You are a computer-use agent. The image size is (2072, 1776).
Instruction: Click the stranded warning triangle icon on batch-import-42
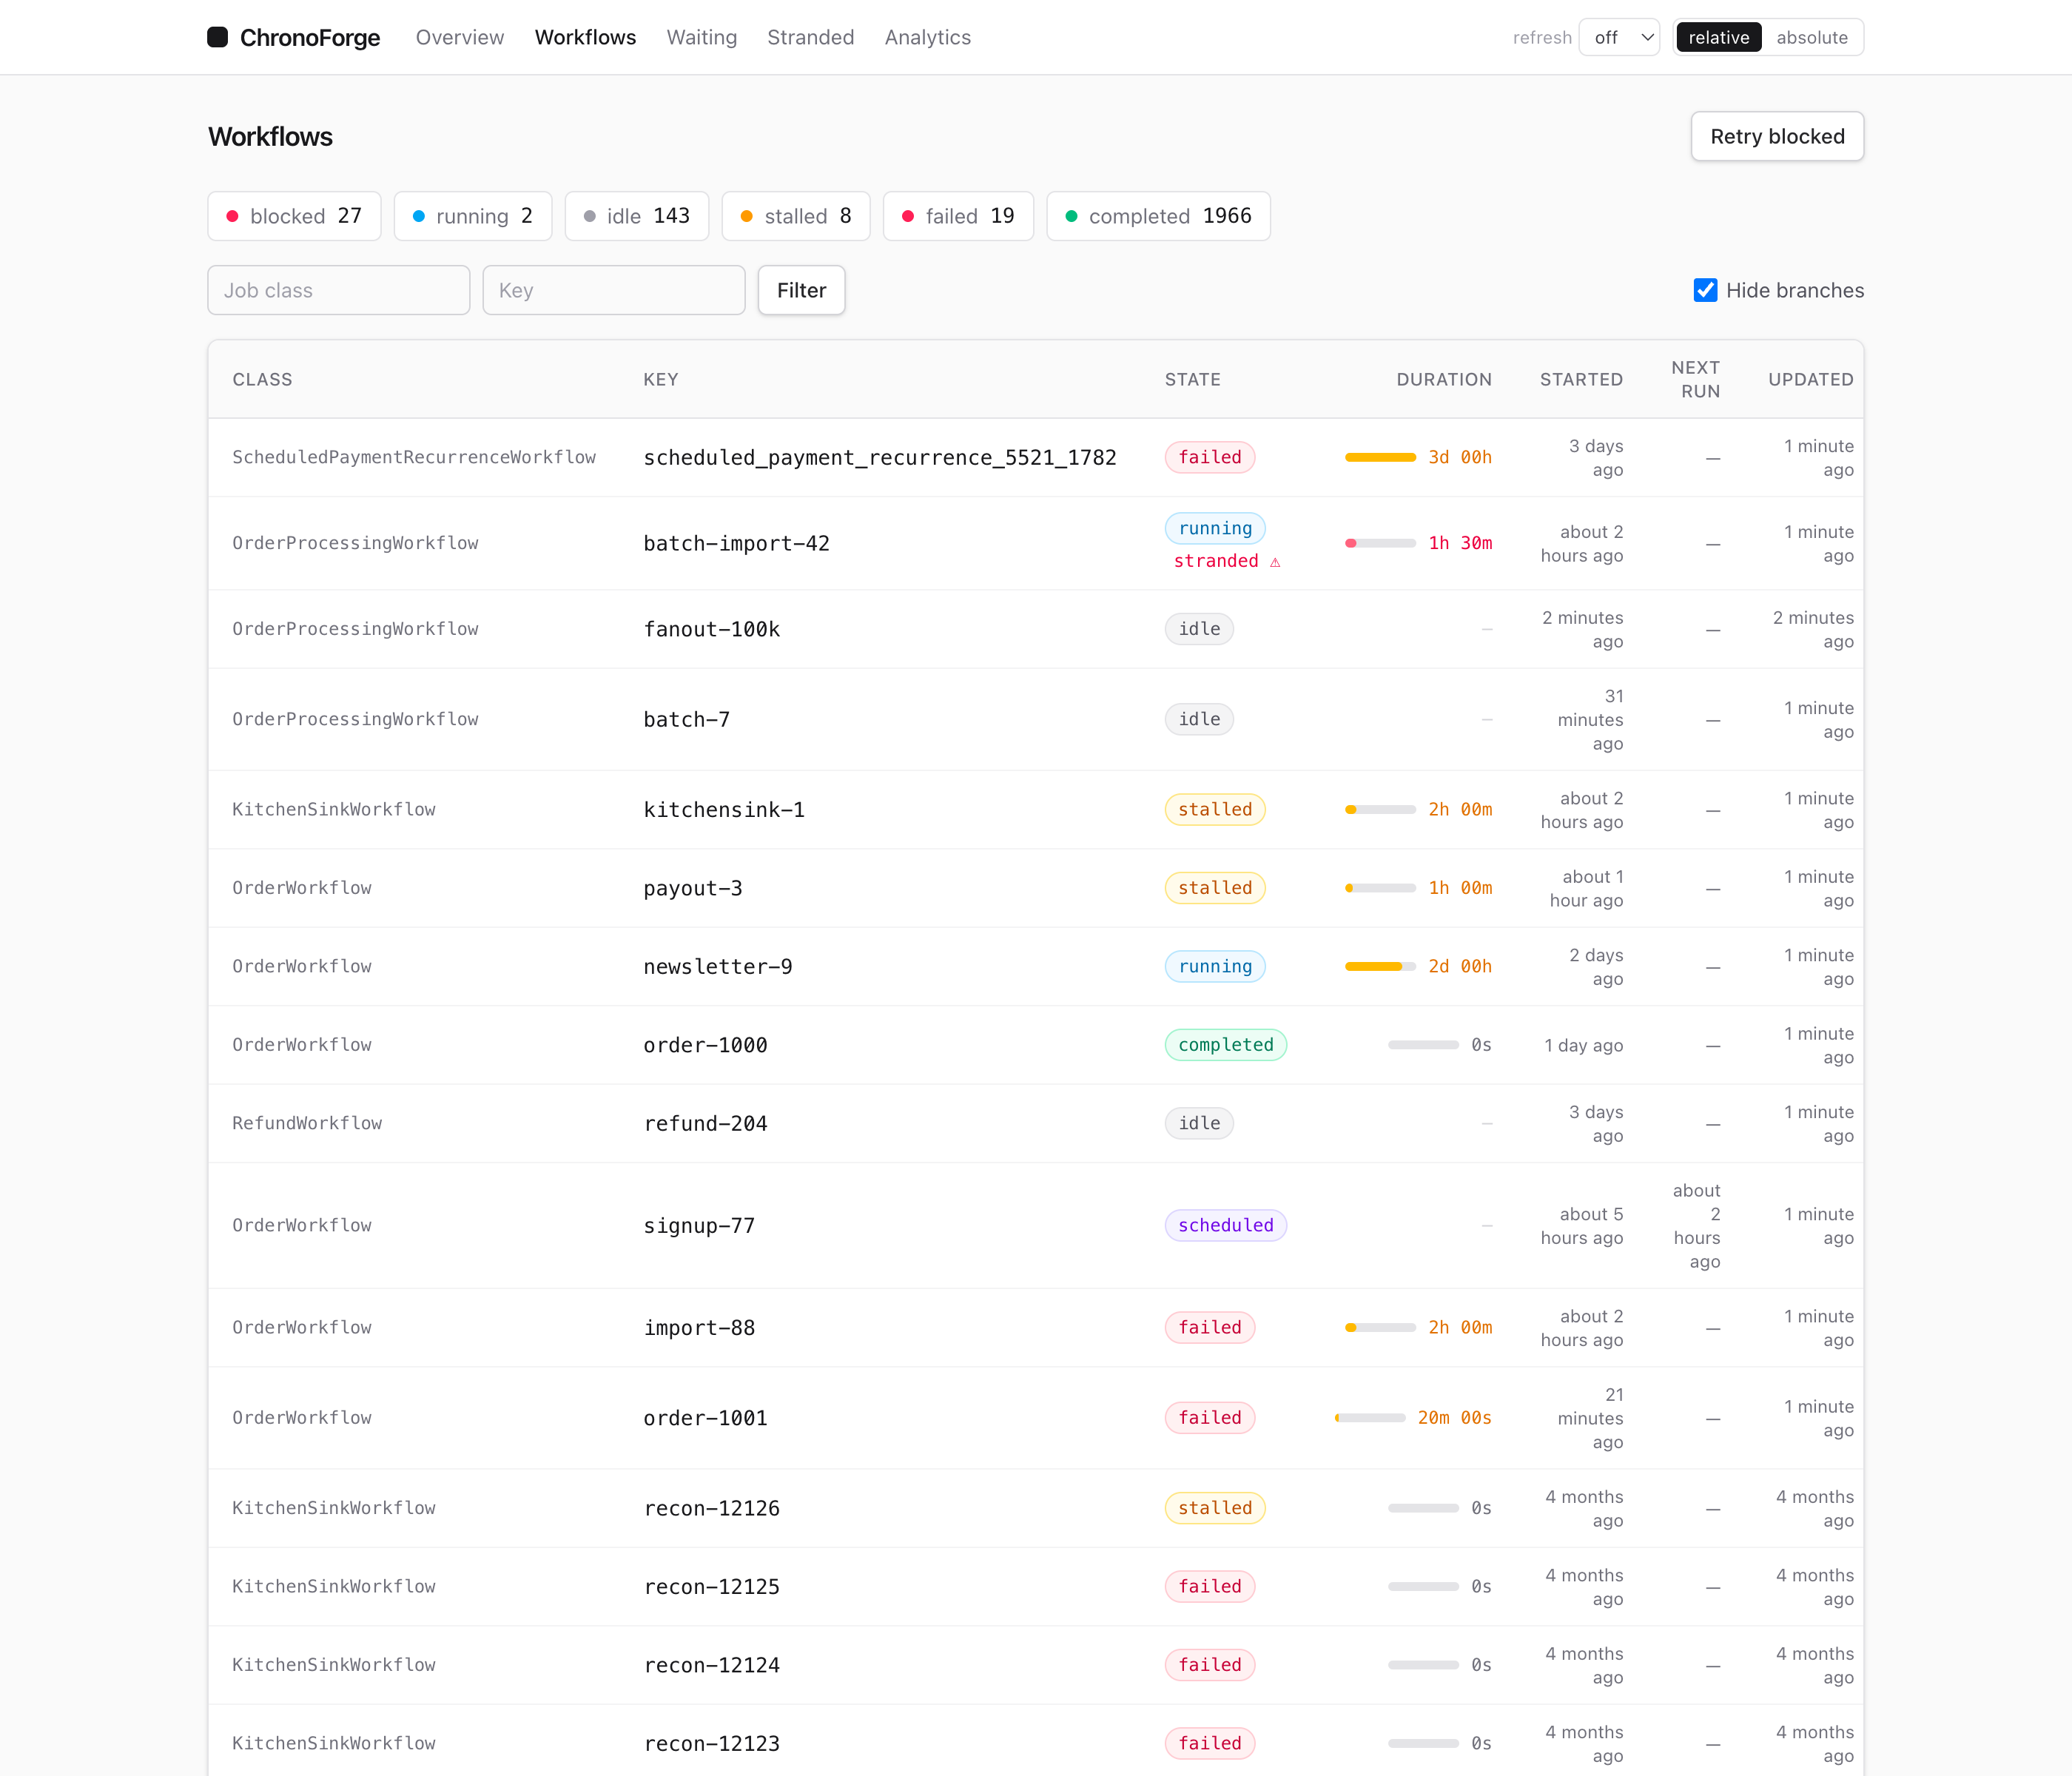click(1275, 562)
